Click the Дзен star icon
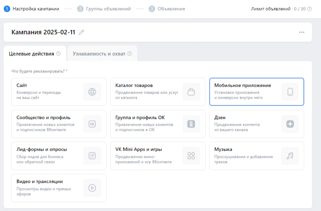 pyautogui.click(x=290, y=124)
